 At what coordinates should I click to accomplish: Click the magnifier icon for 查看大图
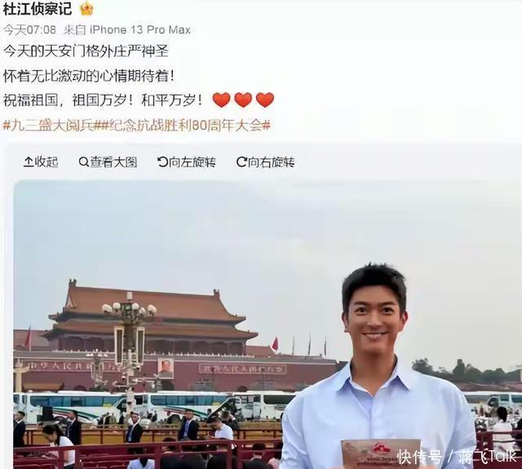pos(83,162)
